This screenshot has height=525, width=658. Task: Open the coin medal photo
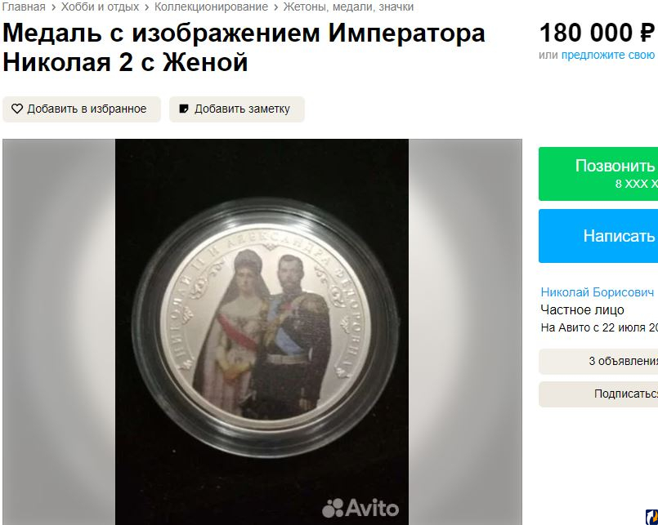(x=262, y=331)
